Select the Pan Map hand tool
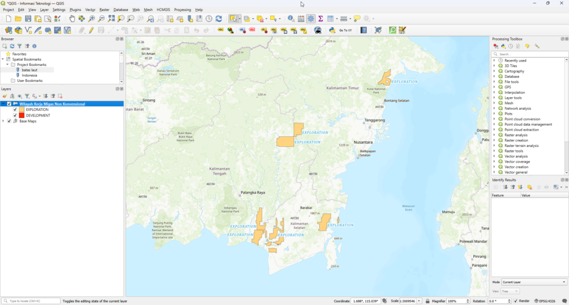 72,19
